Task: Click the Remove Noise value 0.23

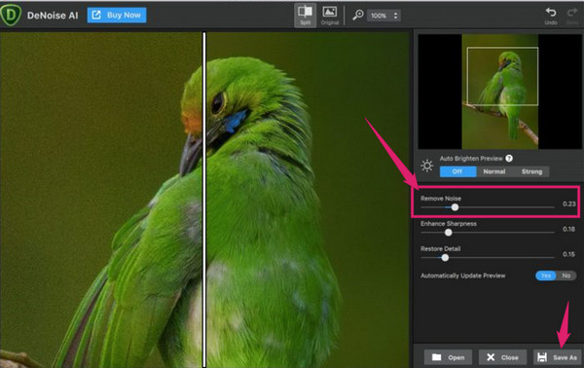Action: pos(568,203)
